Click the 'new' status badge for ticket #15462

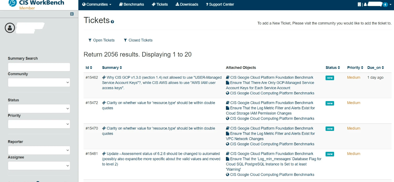tap(330, 78)
